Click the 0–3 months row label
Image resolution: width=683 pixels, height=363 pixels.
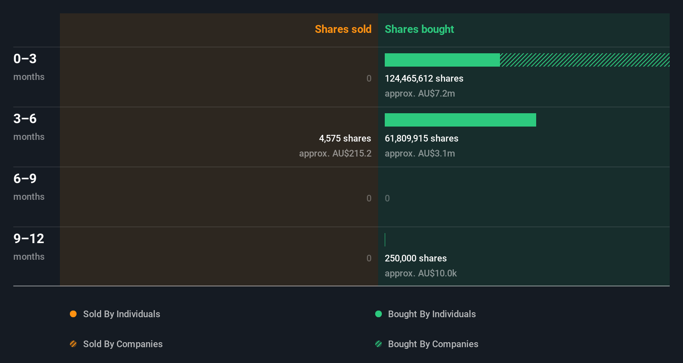29,67
